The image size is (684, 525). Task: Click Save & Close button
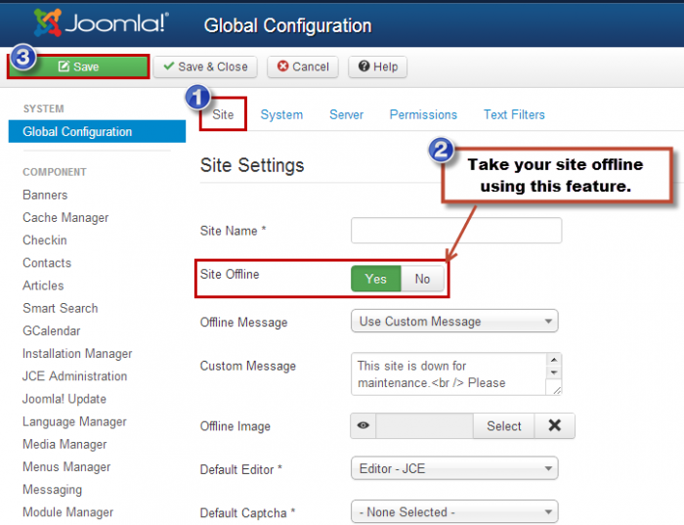point(205,66)
